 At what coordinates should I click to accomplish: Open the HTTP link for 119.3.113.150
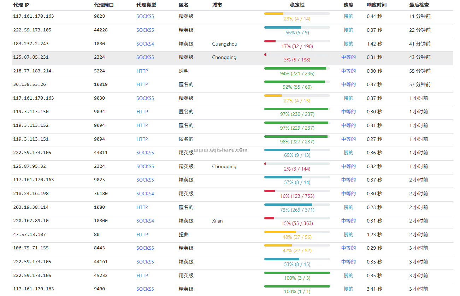pos(142,112)
